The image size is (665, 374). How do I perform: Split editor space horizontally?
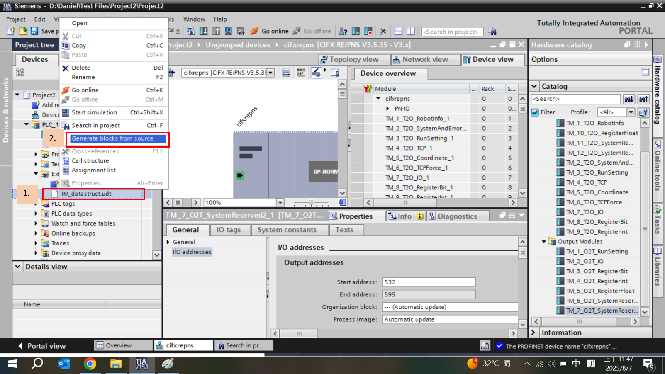(x=398, y=31)
